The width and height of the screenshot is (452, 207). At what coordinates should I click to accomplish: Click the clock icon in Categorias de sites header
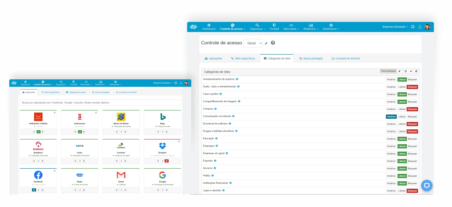click(x=406, y=71)
